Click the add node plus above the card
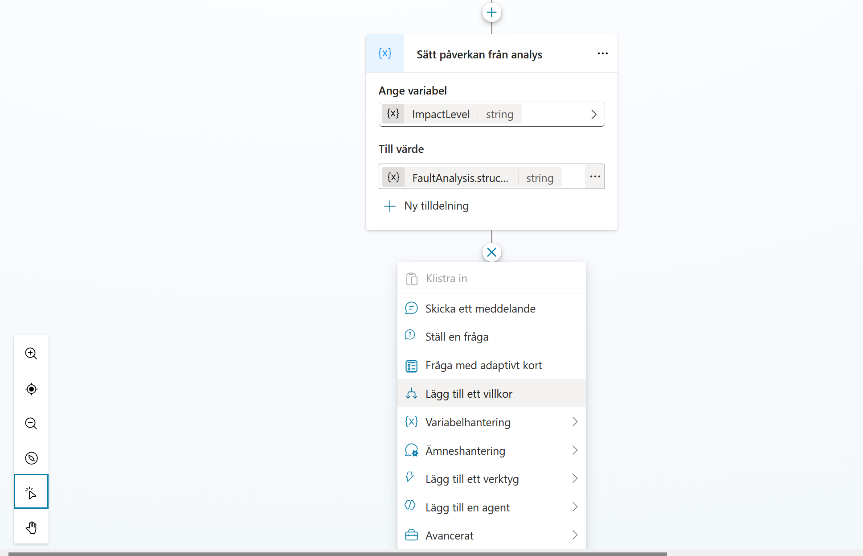This screenshot has height=556, width=863. [491, 12]
